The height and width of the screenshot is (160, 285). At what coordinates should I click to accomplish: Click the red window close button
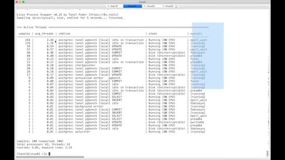(x=17, y=2)
